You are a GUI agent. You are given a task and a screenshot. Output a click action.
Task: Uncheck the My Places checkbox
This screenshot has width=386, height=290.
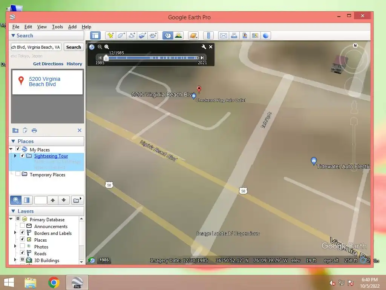pyautogui.click(x=18, y=149)
